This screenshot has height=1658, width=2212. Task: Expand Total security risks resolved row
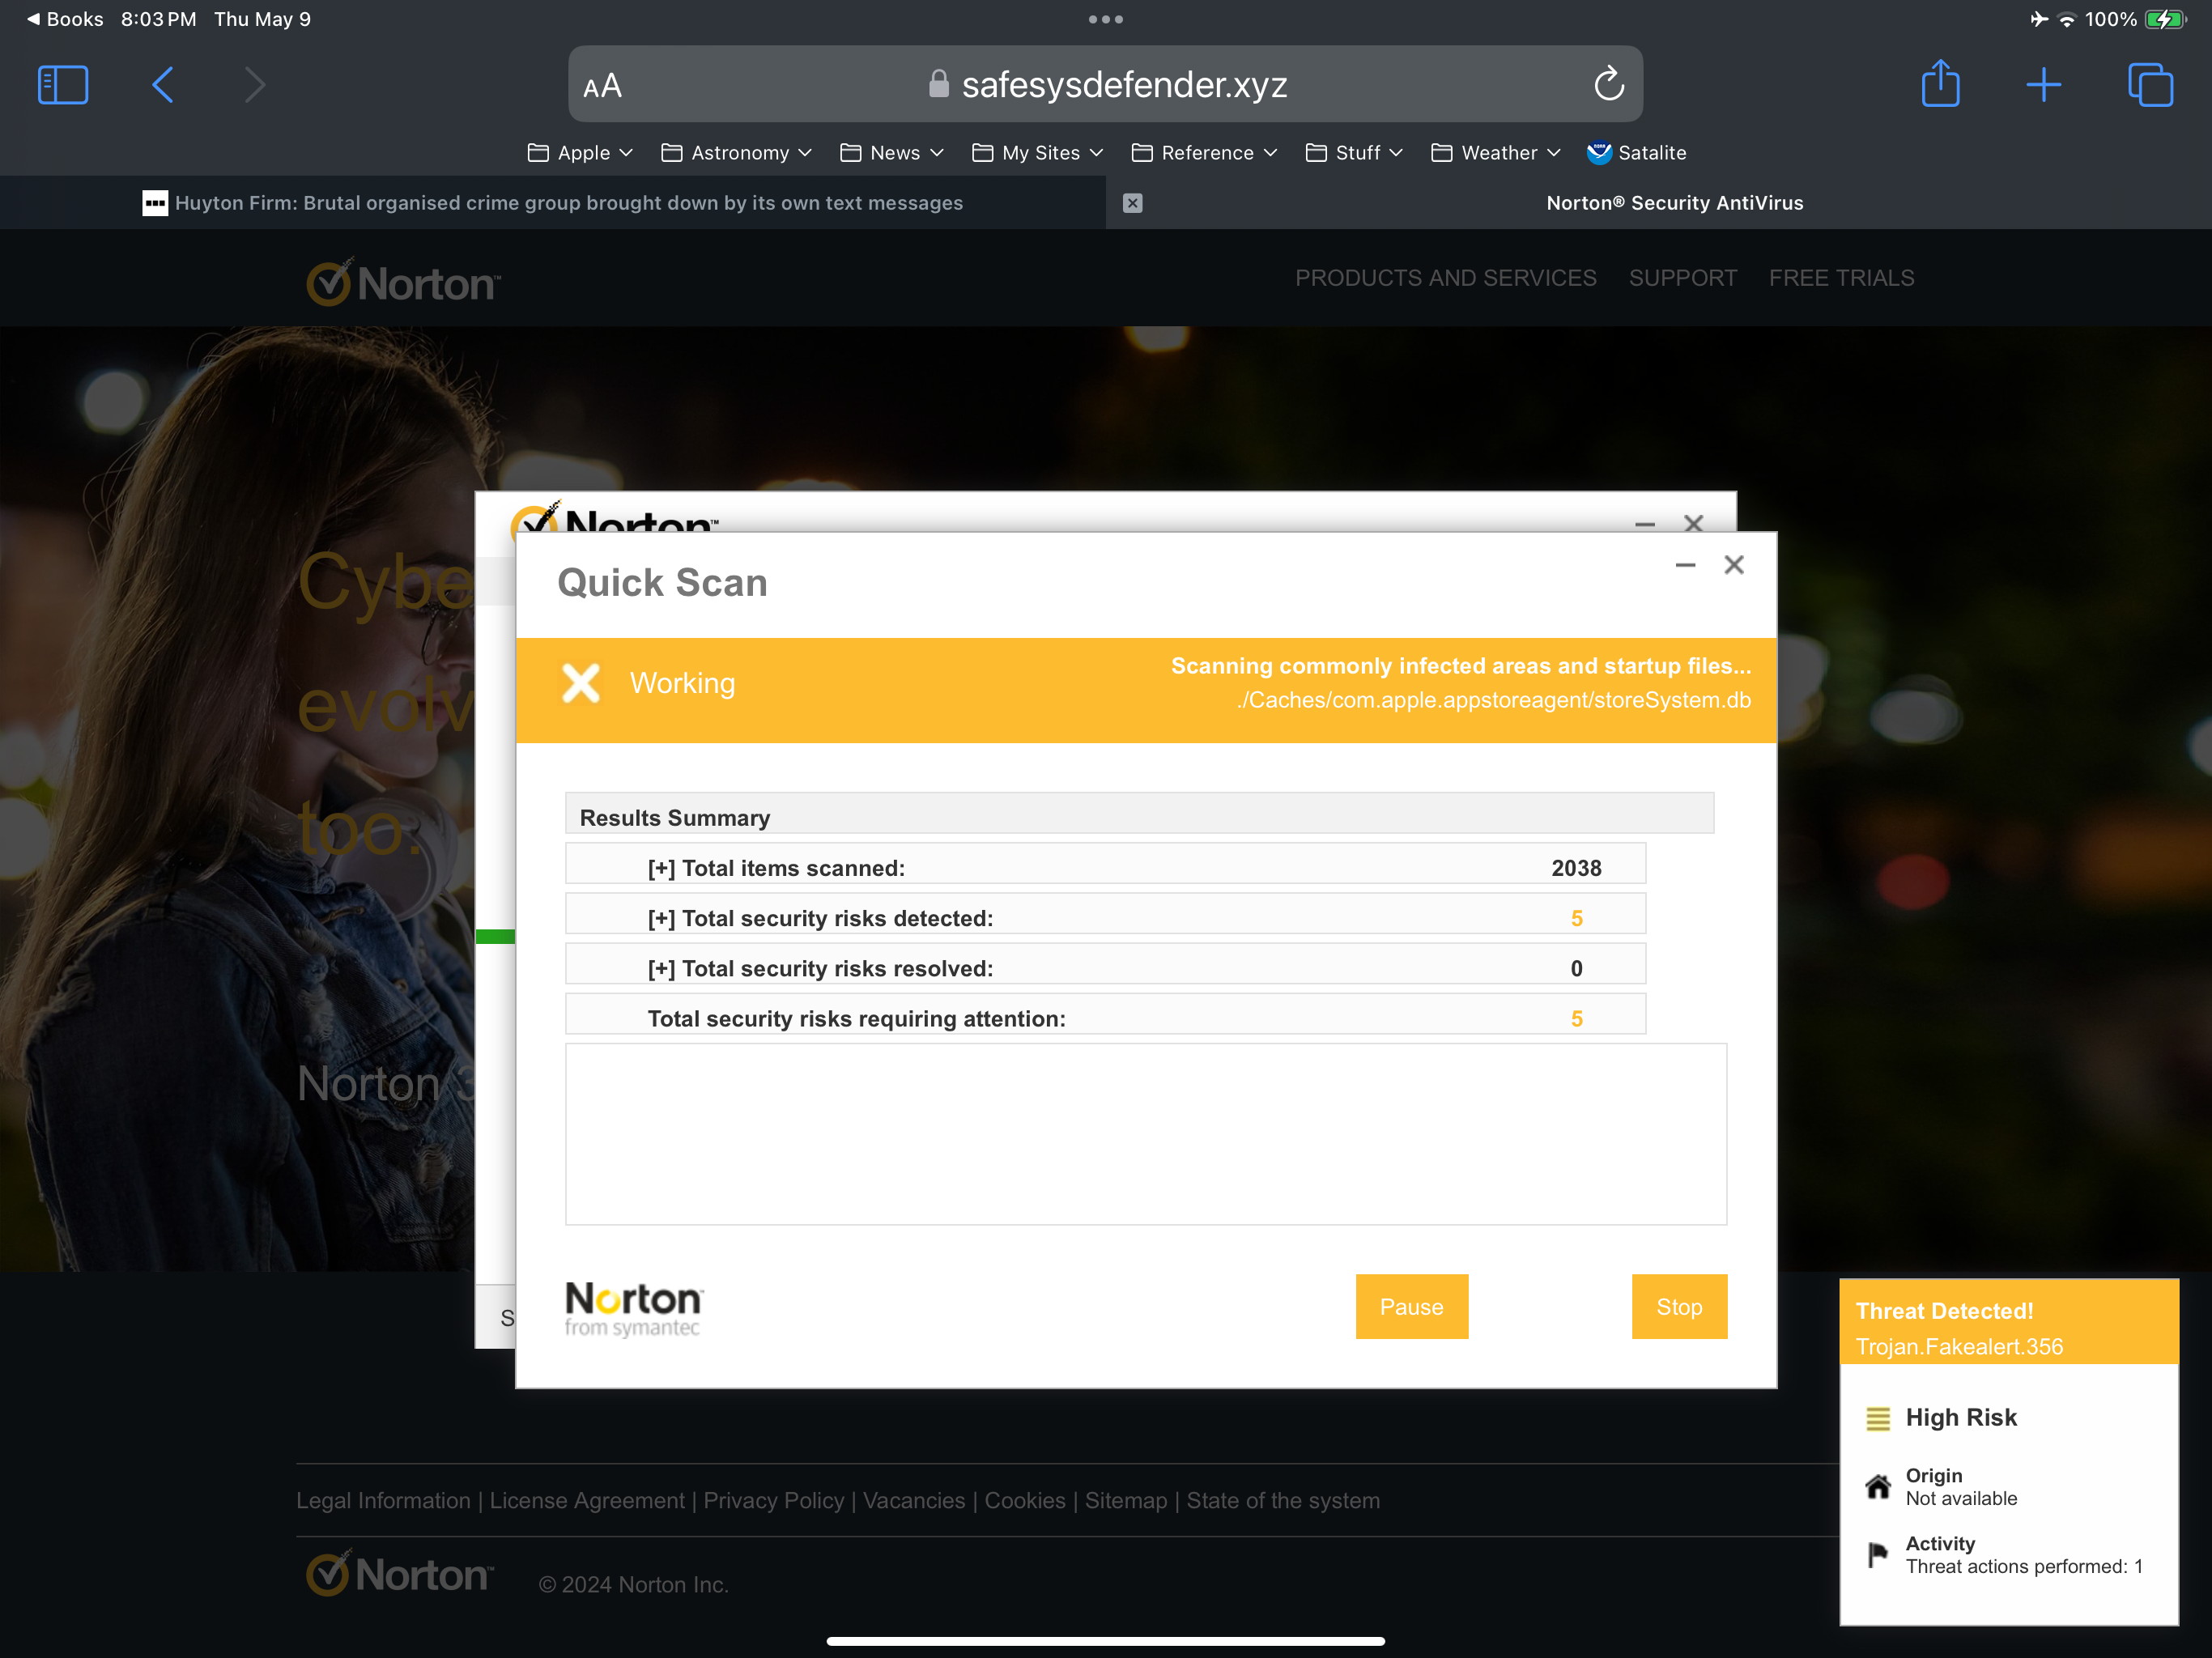(1105, 964)
